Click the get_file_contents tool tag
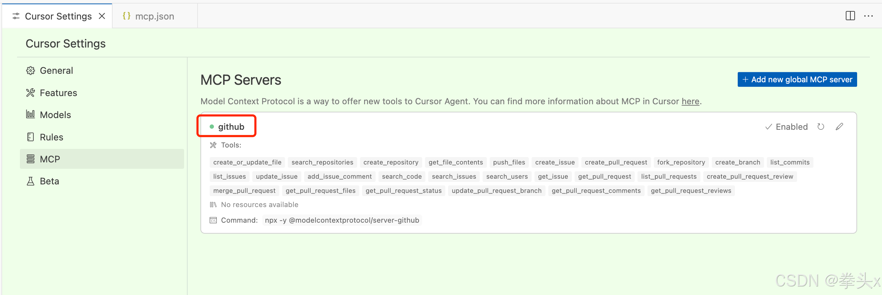The height and width of the screenshot is (295, 882). pyautogui.click(x=456, y=162)
